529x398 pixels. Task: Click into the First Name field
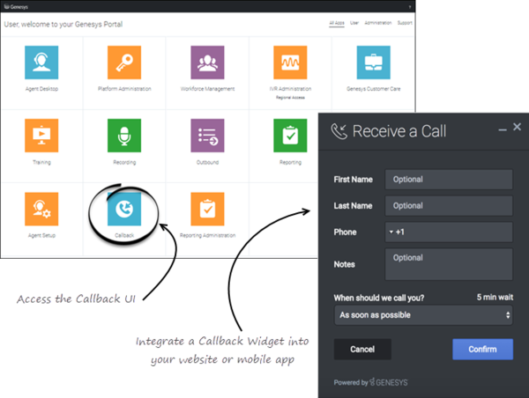[x=449, y=180]
